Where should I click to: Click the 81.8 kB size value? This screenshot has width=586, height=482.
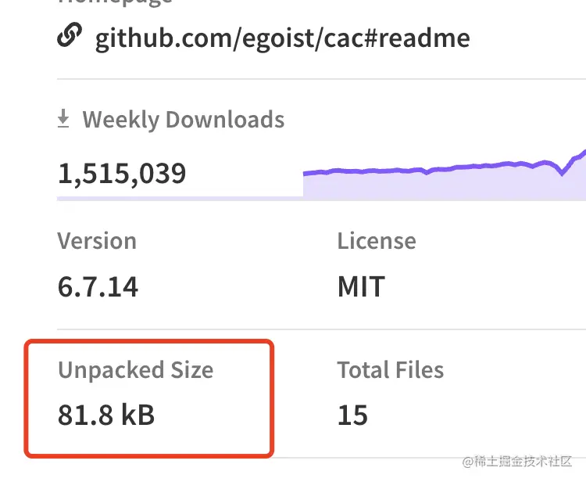pyautogui.click(x=106, y=414)
